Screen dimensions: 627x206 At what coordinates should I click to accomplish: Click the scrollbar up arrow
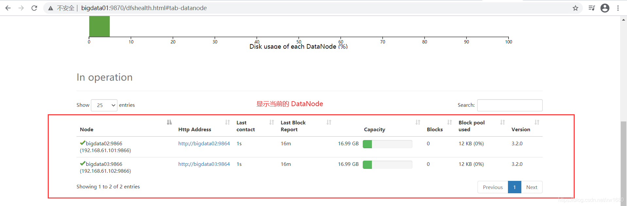point(623,20)
